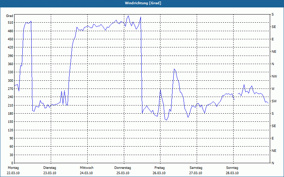284x177 pixels.
Task: Click the 30 value on left axis
Action: pyautogui.click(x=11, y=155)
